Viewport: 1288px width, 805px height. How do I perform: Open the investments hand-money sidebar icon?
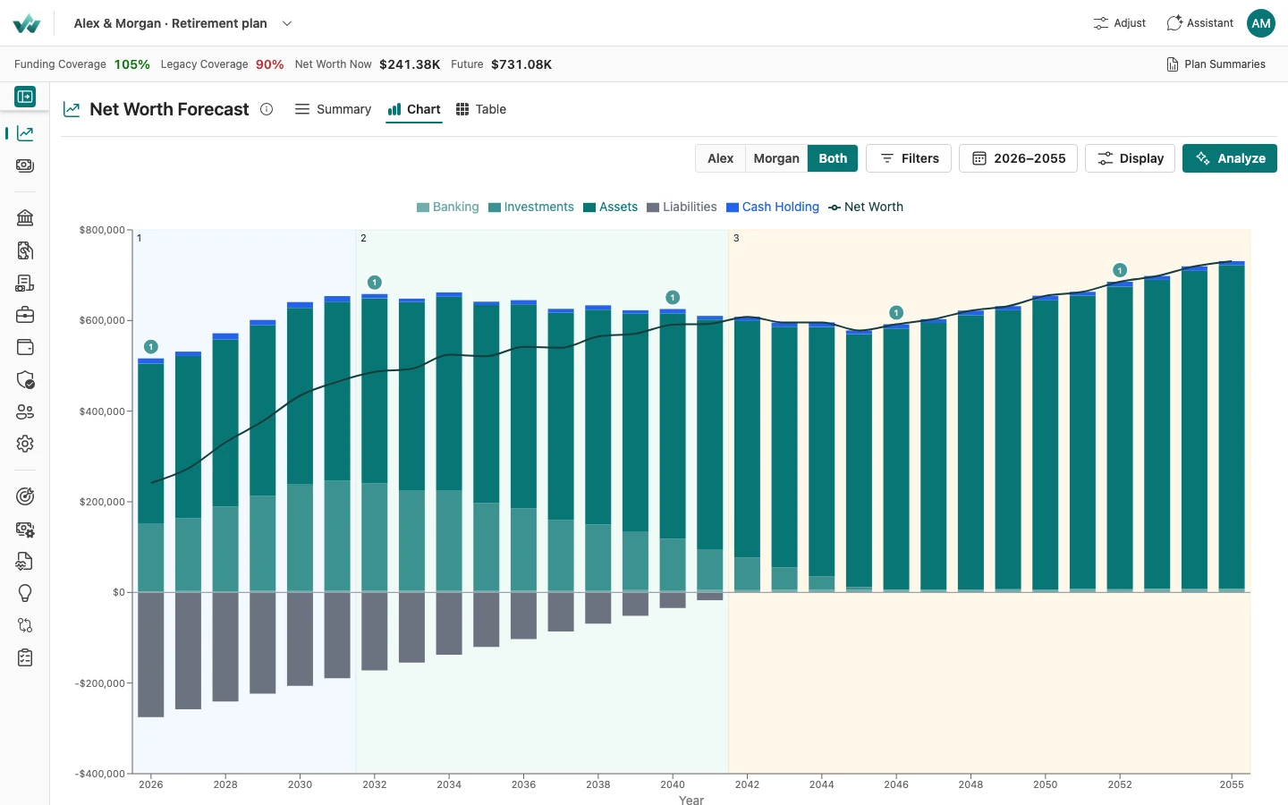25,250
